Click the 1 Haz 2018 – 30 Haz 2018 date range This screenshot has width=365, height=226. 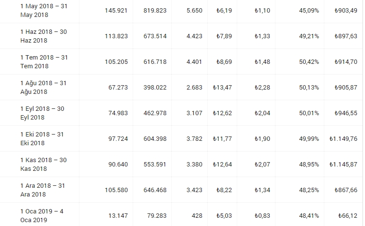pos(44,36)
